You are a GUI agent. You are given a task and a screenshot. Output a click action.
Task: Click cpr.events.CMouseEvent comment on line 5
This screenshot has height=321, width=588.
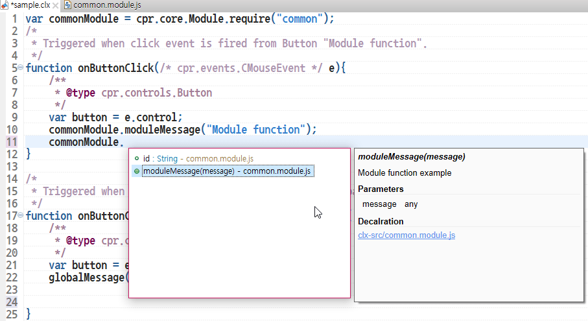[x=241, y=68]
